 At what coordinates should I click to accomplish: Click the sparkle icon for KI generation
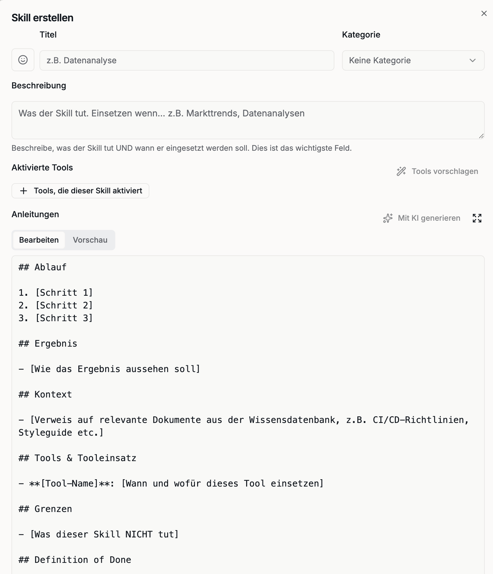(x=388, y=218)
